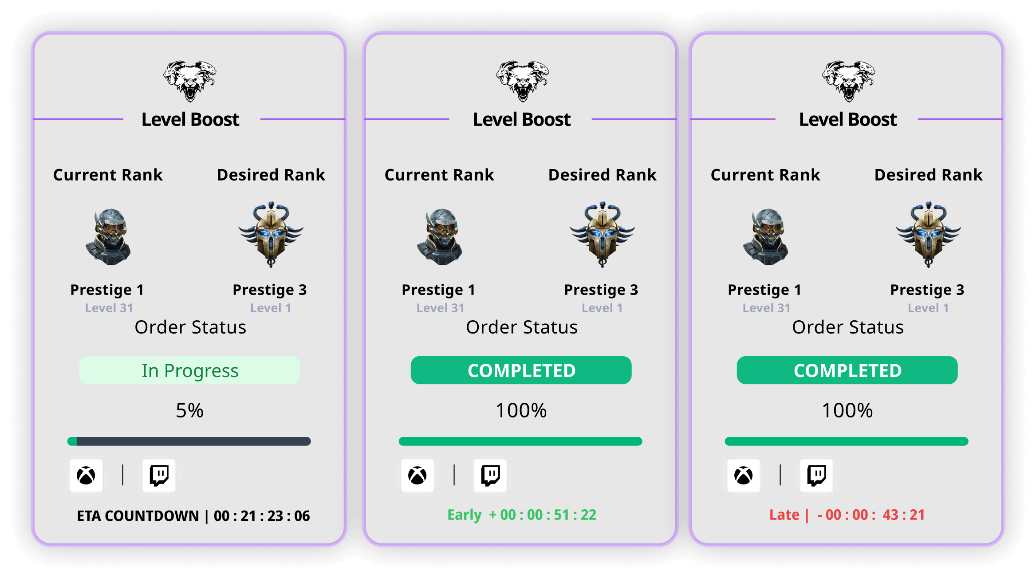1036x578 pixels.
Task: Select the Xbox icon on the middle card
Action: [417, 476]
